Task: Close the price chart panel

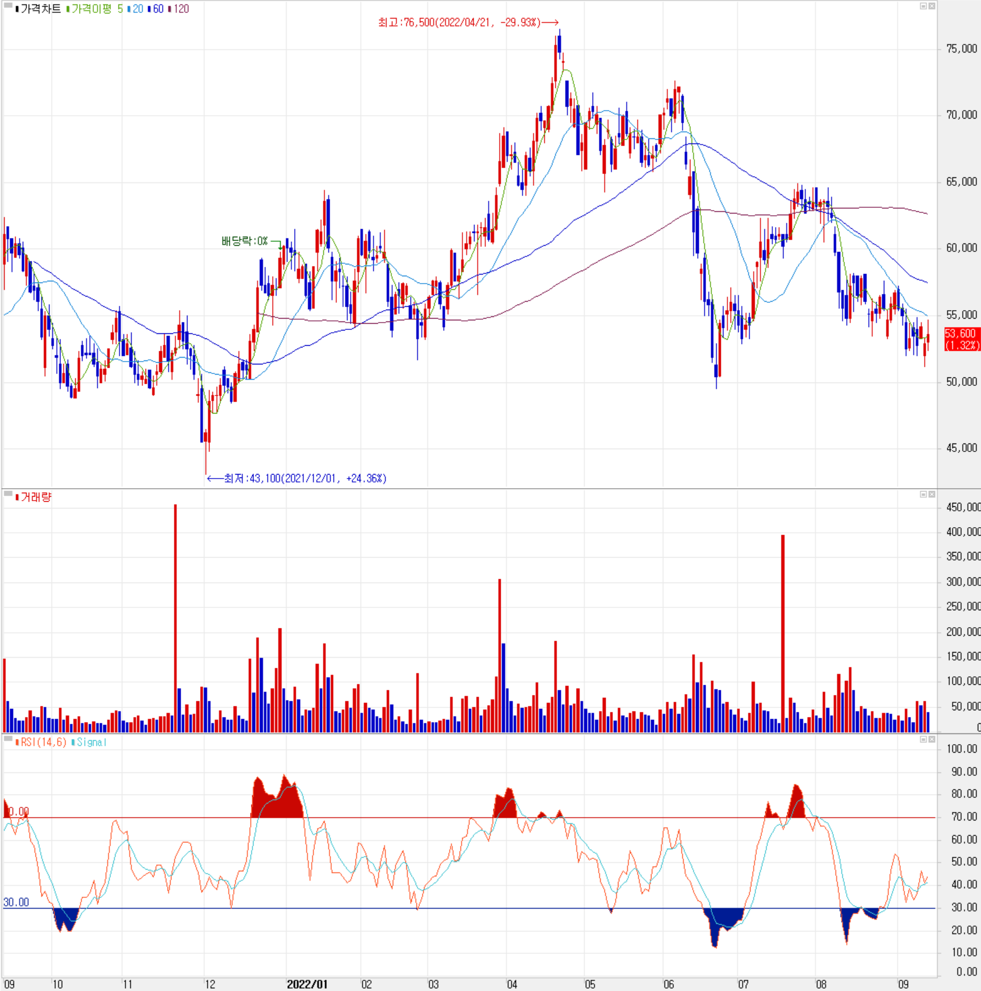Action: [x=932, y=6]
